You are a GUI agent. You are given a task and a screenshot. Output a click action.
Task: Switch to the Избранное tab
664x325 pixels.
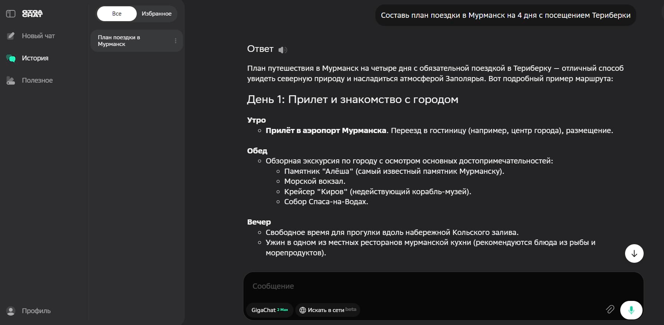(157, 14)
